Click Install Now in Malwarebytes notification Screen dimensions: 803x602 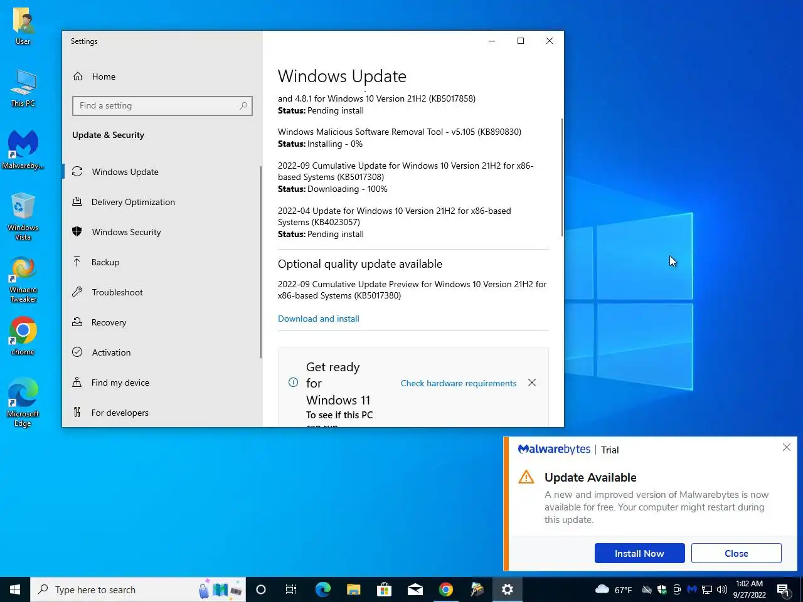[639, 553]
